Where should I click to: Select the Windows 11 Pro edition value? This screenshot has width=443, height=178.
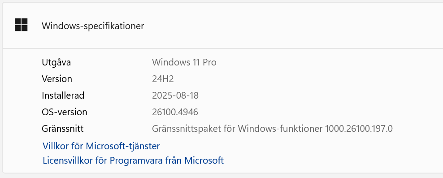pyautogui.click(x=184, y=62)
